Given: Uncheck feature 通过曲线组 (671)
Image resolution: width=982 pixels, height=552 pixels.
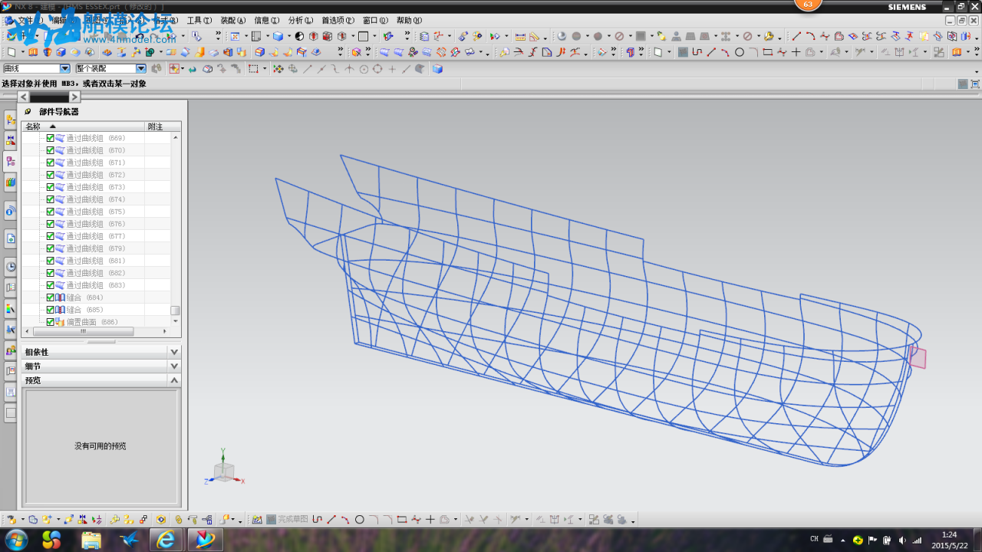Looking at the screenshot, I should 51,163.
